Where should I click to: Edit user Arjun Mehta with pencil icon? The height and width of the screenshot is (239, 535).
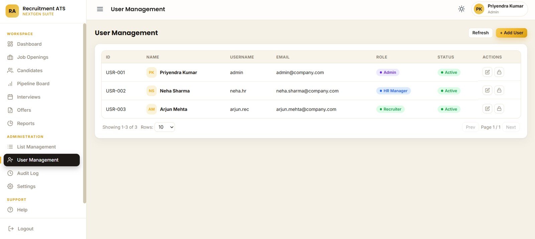(x=488, y=109)
